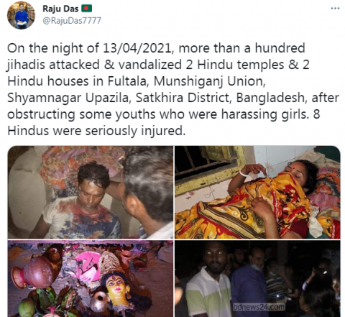Open the dark night crowd photo
The image size is (345, 317).
pyautogui.click(x=257, y=279)
